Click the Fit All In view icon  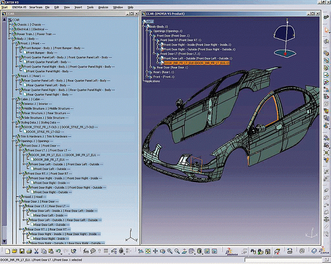[148, 251]
